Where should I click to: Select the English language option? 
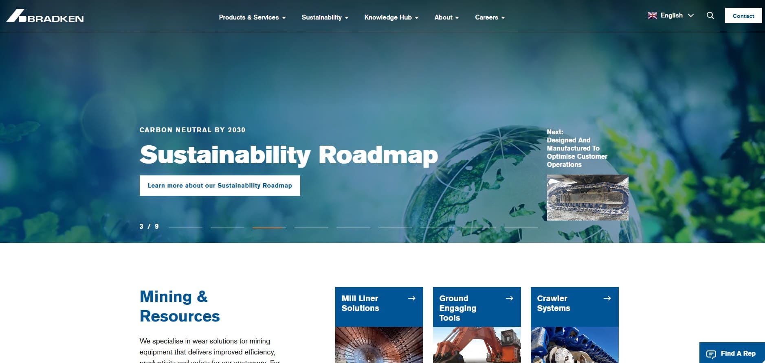[x=671, y=15]
